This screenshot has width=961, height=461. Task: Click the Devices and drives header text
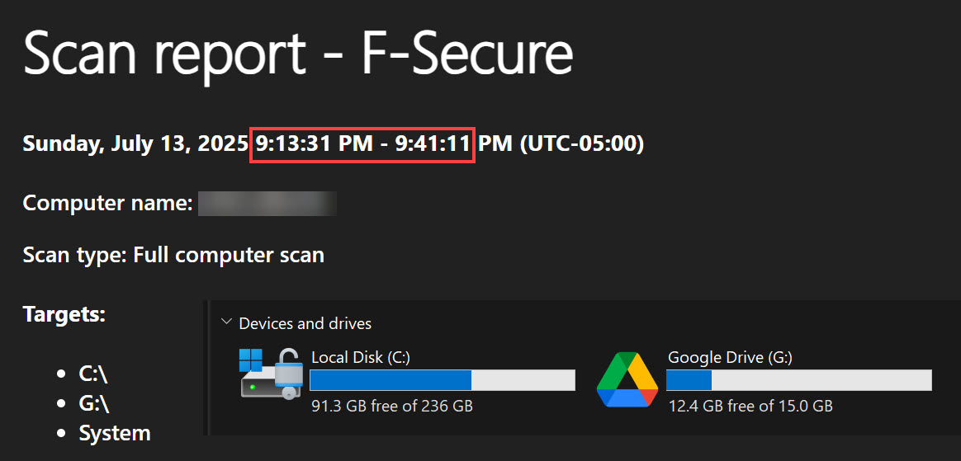tap(305, 323)
